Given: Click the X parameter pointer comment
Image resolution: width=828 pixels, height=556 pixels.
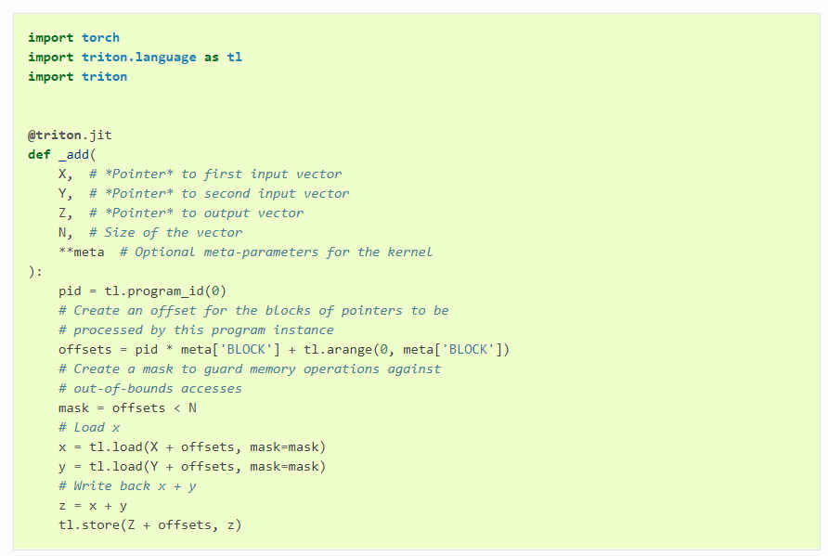Looking at the screenshot, I should (215, 175).
